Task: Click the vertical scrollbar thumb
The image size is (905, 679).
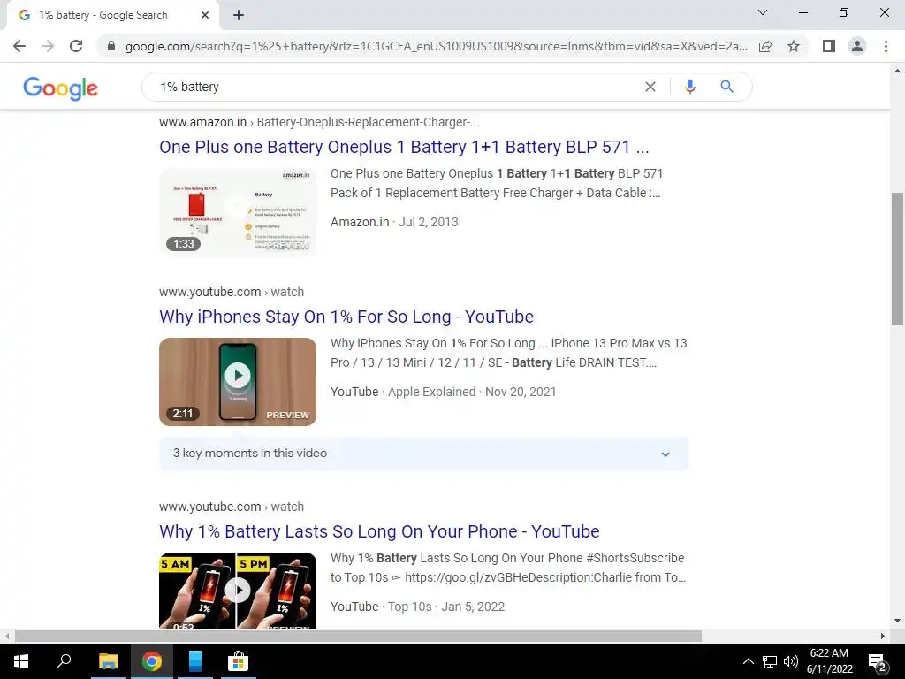Action: [x=897, y=259]
